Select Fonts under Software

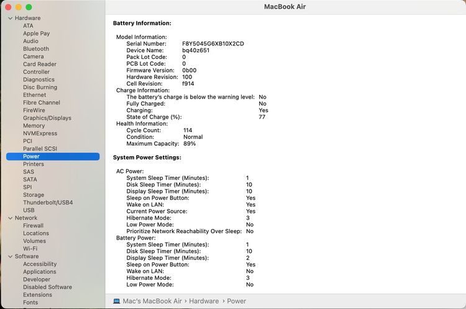tap(30, 303)
